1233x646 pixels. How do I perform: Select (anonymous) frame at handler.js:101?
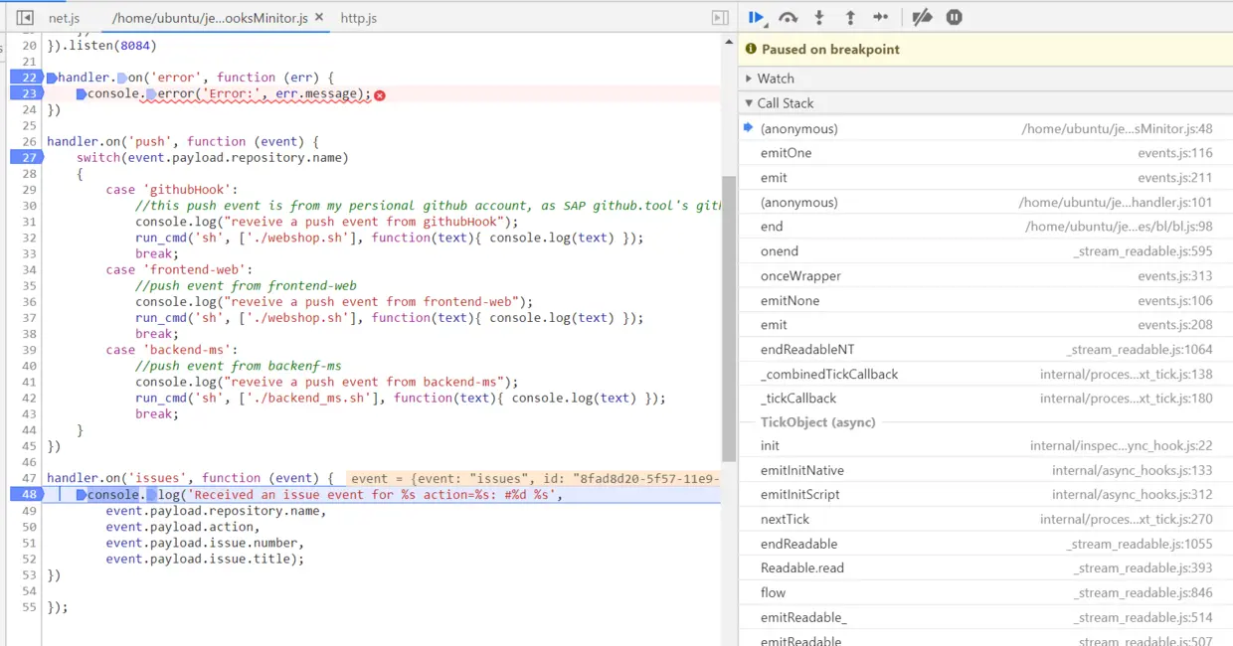(985, 203)
